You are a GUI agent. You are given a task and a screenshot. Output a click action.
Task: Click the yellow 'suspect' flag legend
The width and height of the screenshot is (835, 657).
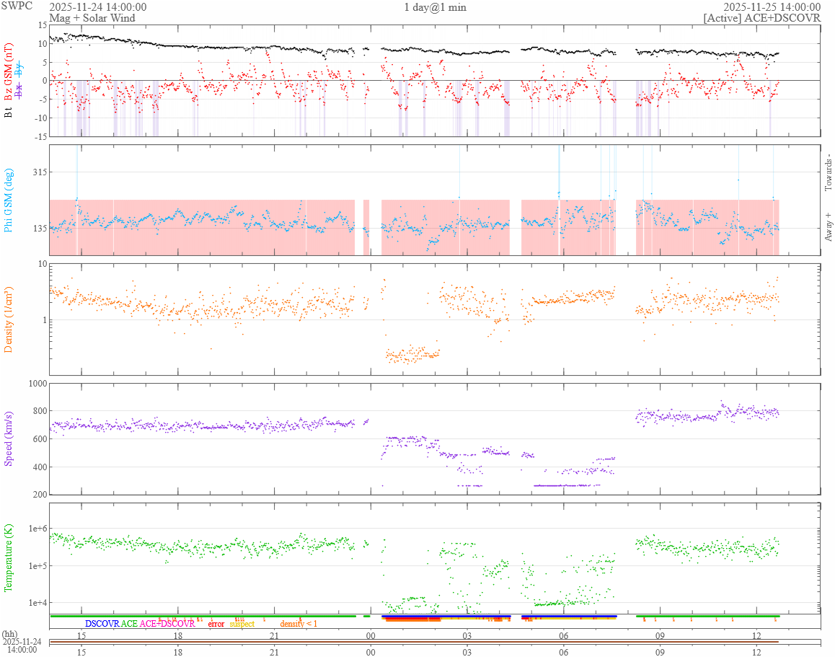coord(242,624)
